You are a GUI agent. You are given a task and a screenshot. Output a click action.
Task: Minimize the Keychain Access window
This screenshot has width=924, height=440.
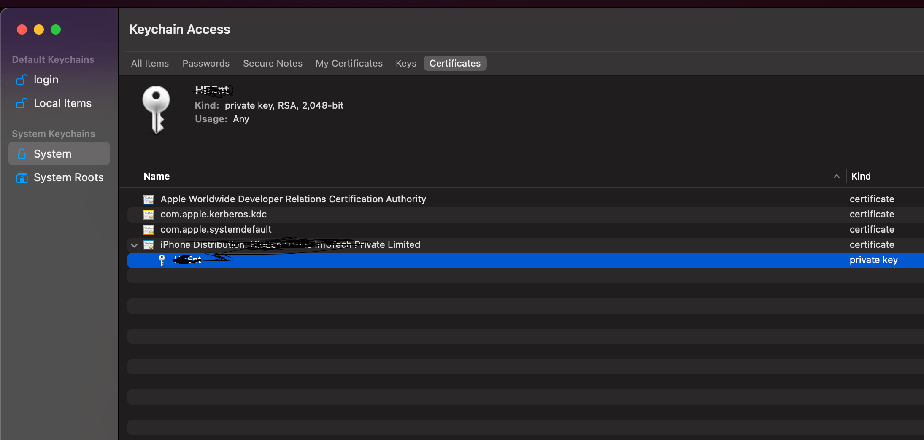click(x=39, y=30)
